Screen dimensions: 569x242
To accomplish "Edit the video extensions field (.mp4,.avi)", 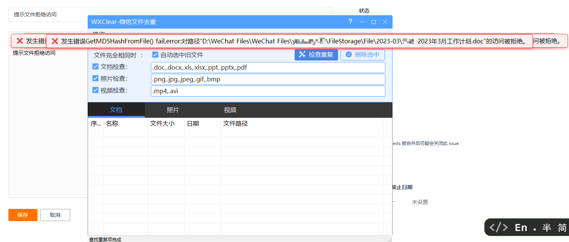I will [x=268, y=91].
